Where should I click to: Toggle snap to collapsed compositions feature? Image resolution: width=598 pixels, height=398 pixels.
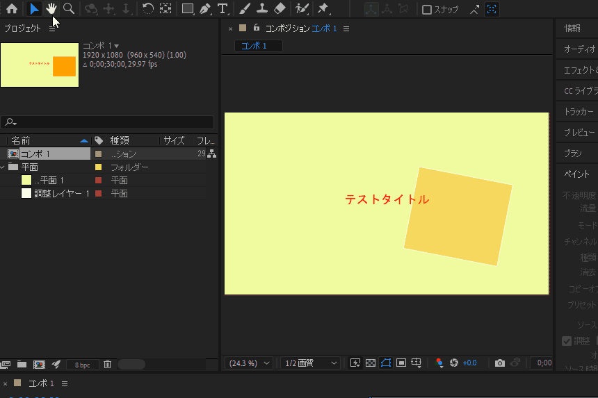(x=492, y=10)
